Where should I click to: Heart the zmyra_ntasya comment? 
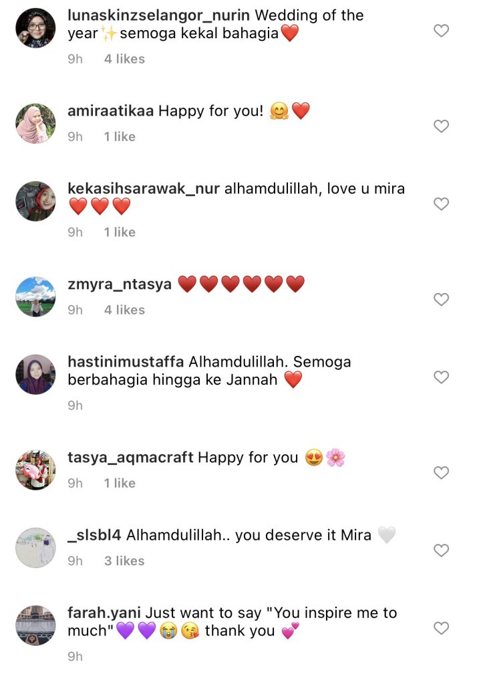tap(441, 300)
